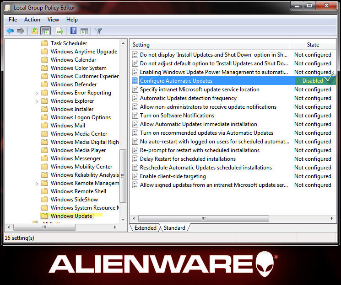Select 'Turn on recommended updates via Automatic Updates'
This screenshot has width=341, height=285.
pyautogui.click(x=206, y=133)
